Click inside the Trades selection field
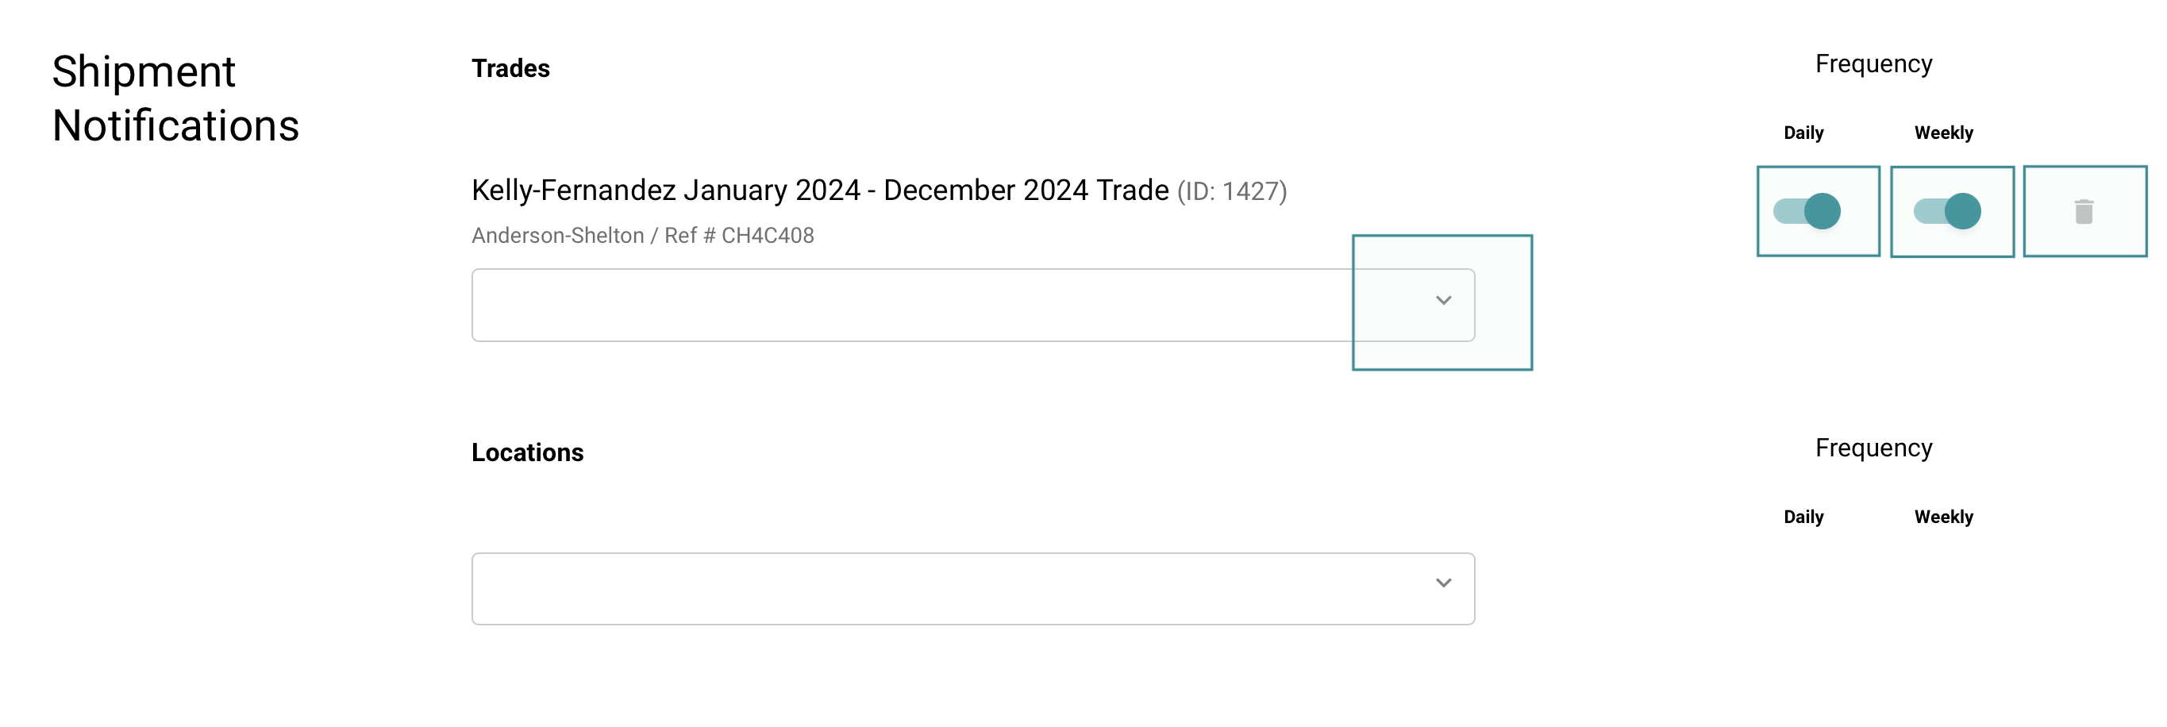This screenshot has width=2167, height=727. tap(909, 306)
